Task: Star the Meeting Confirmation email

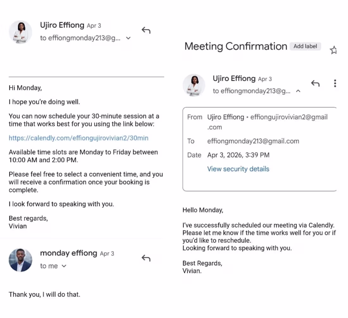Action: click(x=333, y=50)
